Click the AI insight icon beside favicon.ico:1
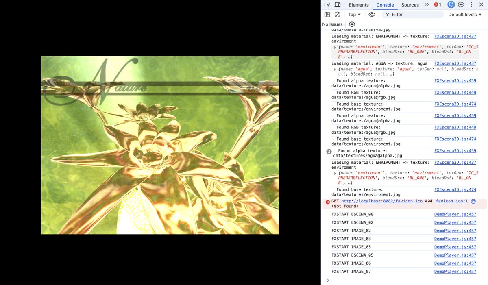Screen dimensions: 488x285 (x=473, y=201)
